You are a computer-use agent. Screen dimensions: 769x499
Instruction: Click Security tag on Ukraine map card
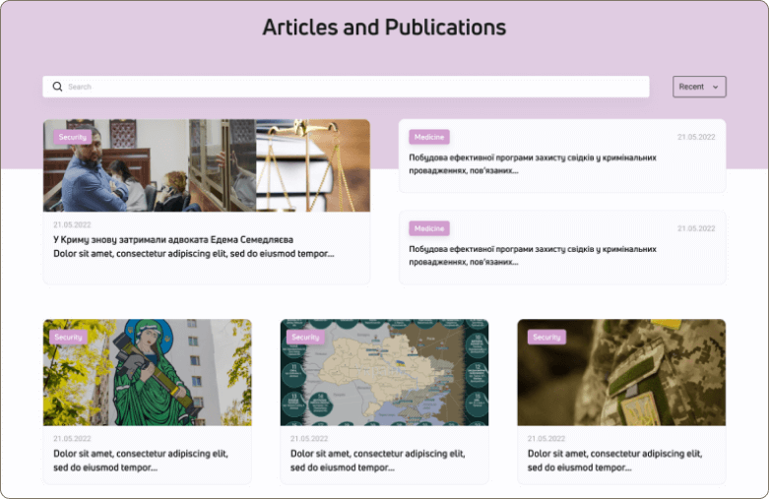point(305,337)
